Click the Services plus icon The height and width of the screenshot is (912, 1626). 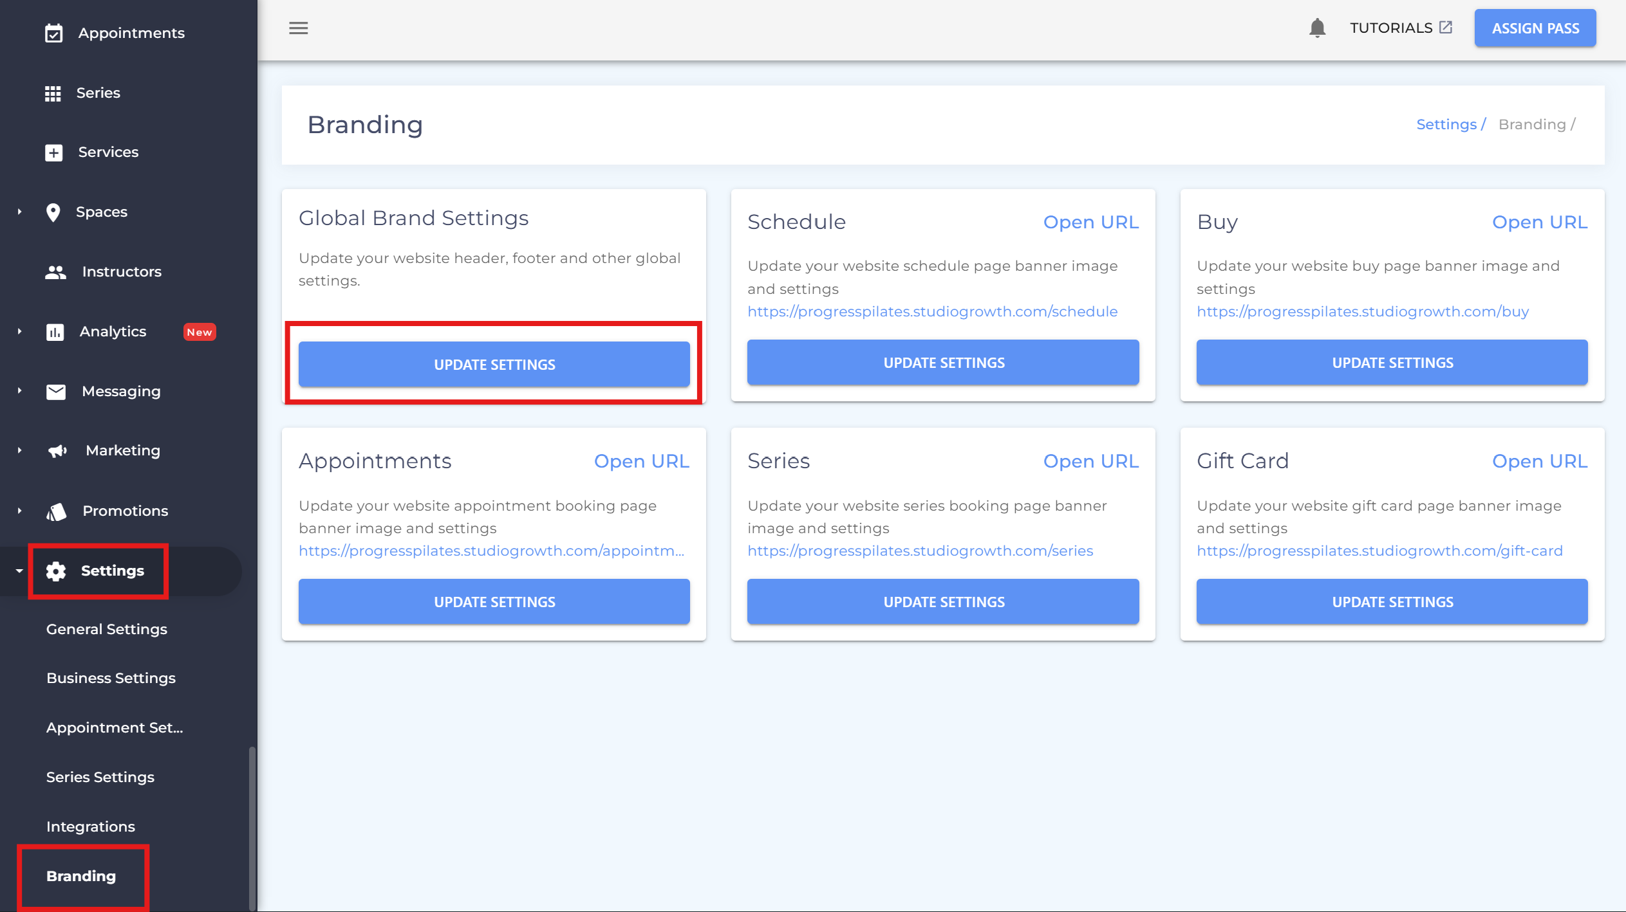(x=53, y=152)
